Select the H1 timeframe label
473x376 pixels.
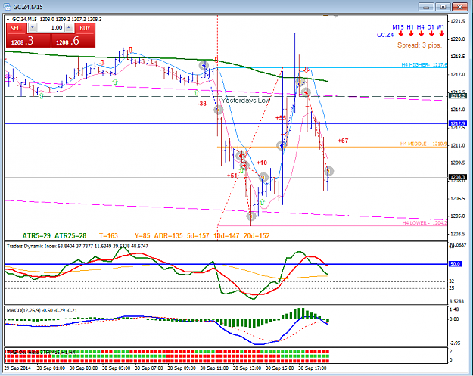click(x=410, y=27)
